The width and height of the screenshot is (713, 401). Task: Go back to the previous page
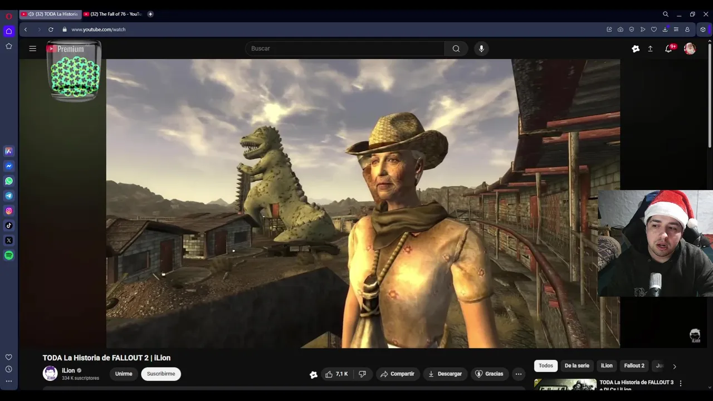(26, 30)
